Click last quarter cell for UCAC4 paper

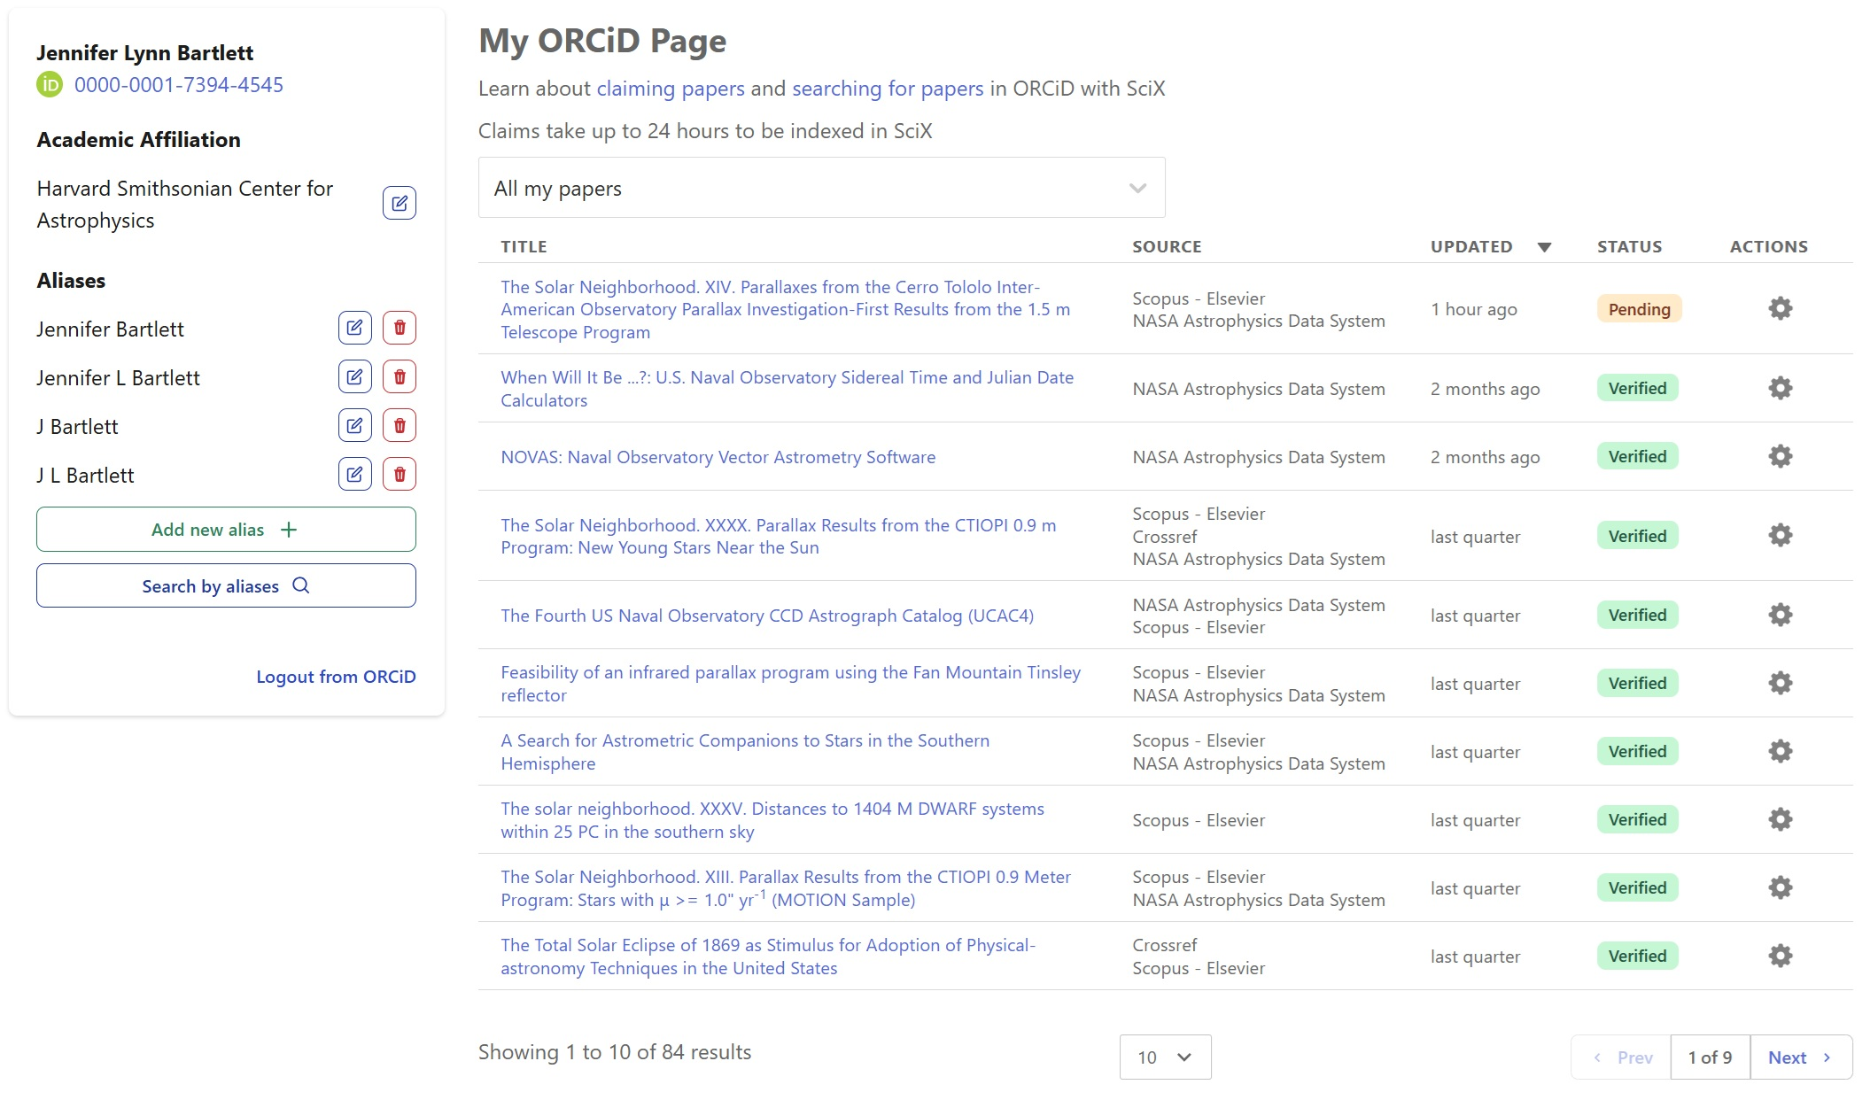1475,616
